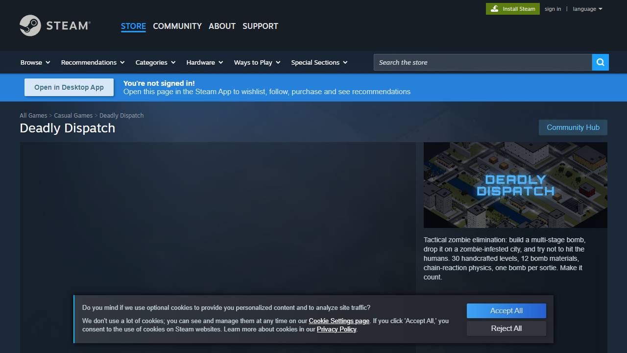
Task: Open the STORE tab
Action: click(133, 26)
